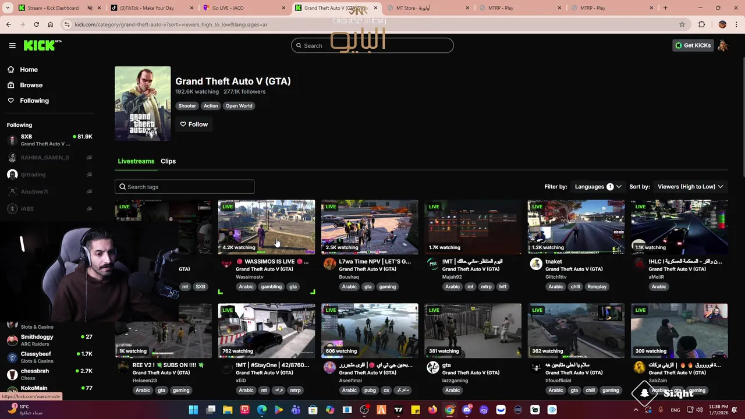Switch to the TikTok - Make Your Day tab
This screenshot has height=419, width=745.
click(152, 8)
